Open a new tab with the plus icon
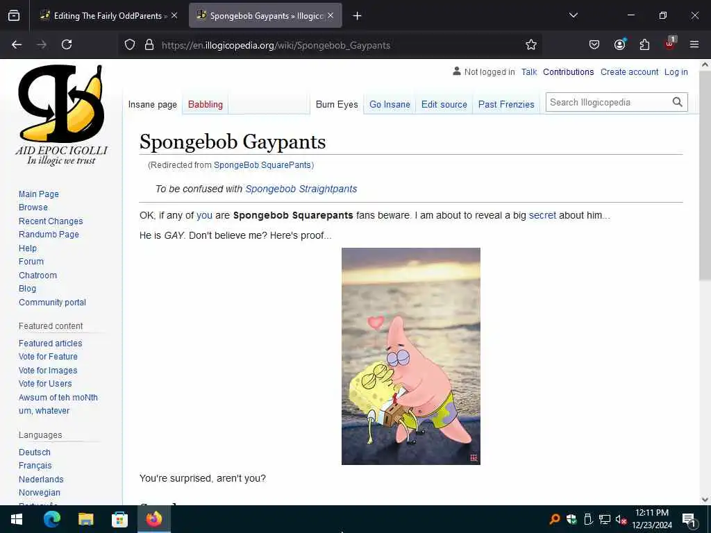The image size is (711, 533). click(358, 16)
